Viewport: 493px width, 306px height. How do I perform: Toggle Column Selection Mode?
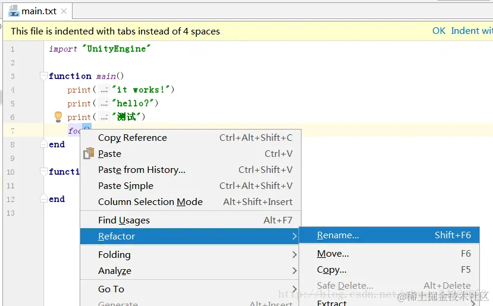pos(150,202)
